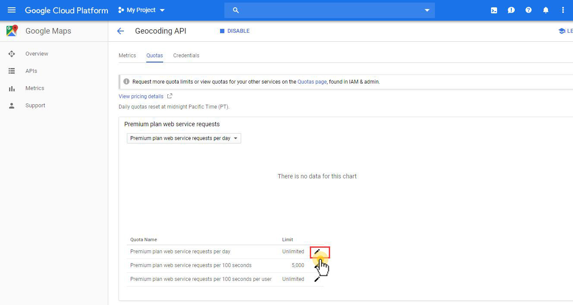This screenshot has width=573, height=305.
Task: Click 'There is no data for this chart'
Action: pyautogui.click(x=317, y=176)
